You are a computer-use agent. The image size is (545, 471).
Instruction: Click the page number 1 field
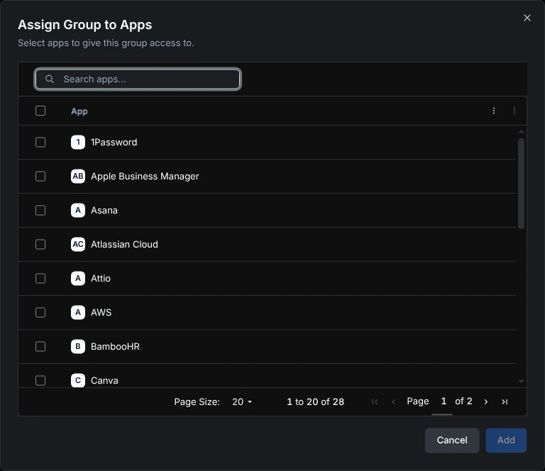pos(443,401)
